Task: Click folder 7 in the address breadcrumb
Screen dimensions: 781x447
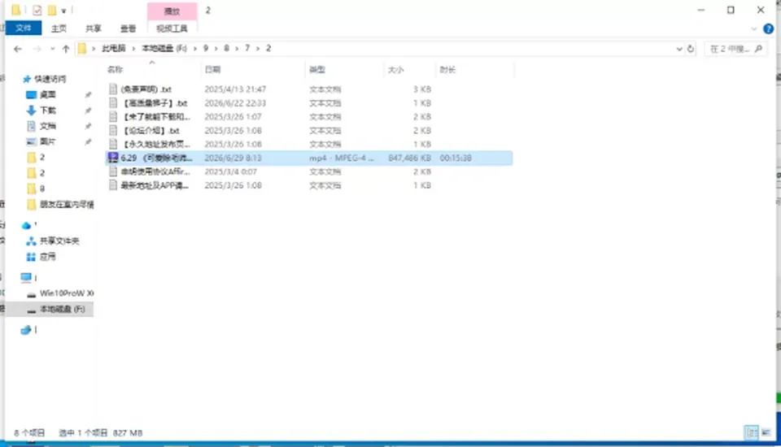Action: pyautogui.click(x=247, y=48)
